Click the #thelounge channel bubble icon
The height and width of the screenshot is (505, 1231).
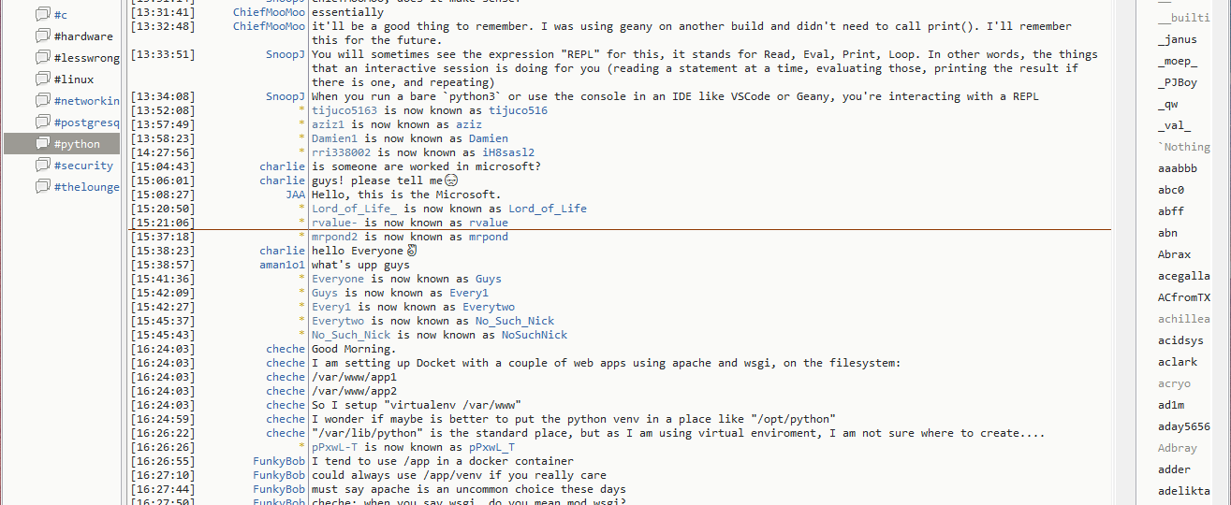[42, 187]
